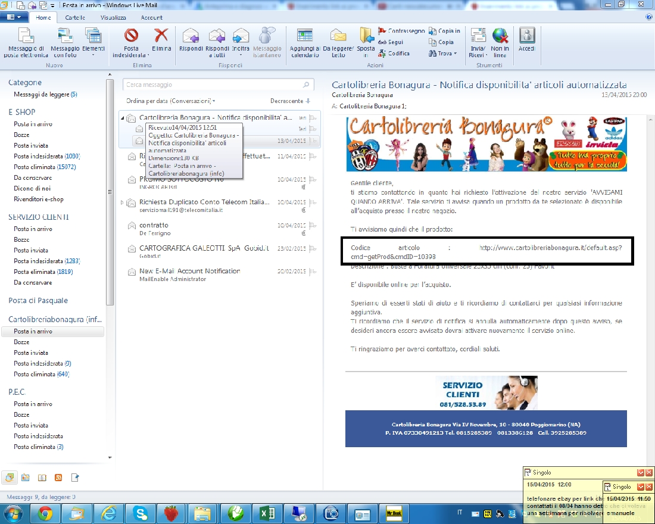Toggle the flag on the contratto message
Screen dimensions: 655x524
[313, 226]
